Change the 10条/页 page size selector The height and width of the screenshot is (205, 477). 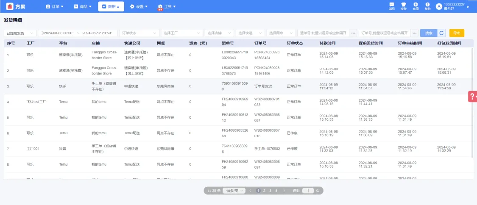pos(234,191)
